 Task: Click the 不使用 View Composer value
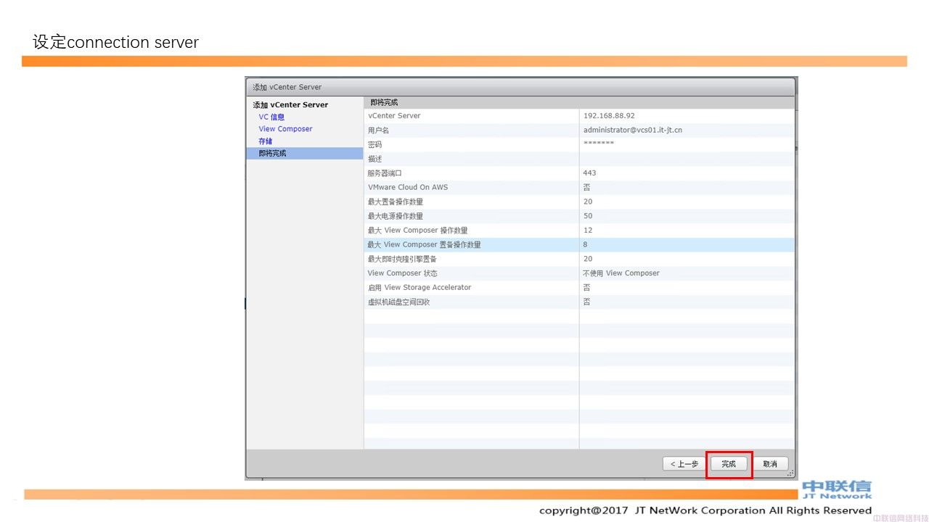[621, 273]
